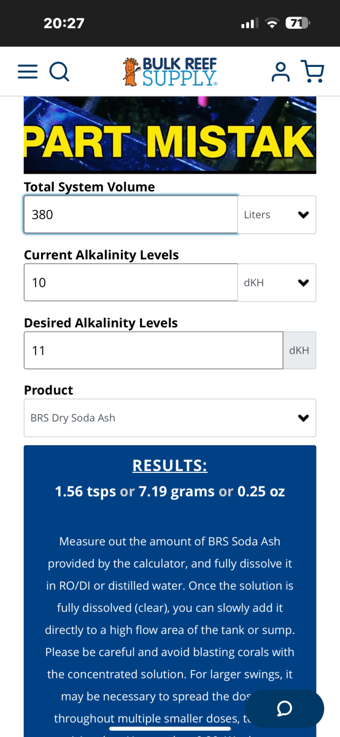Viewport: 340px width, 737px height.
Task: Tap the 20:27 clock in status bar
Action: 64,23
